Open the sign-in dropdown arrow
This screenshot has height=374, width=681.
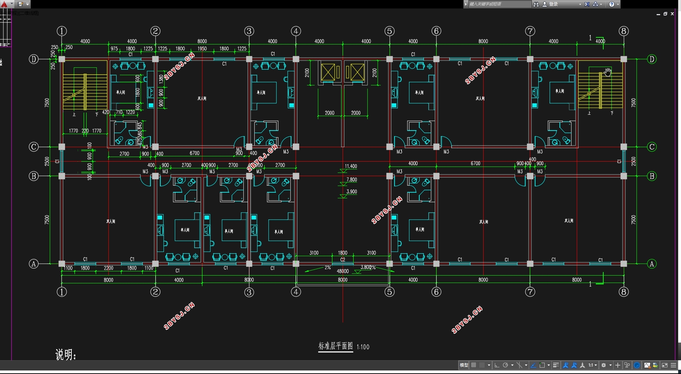[x=580, y=4]
